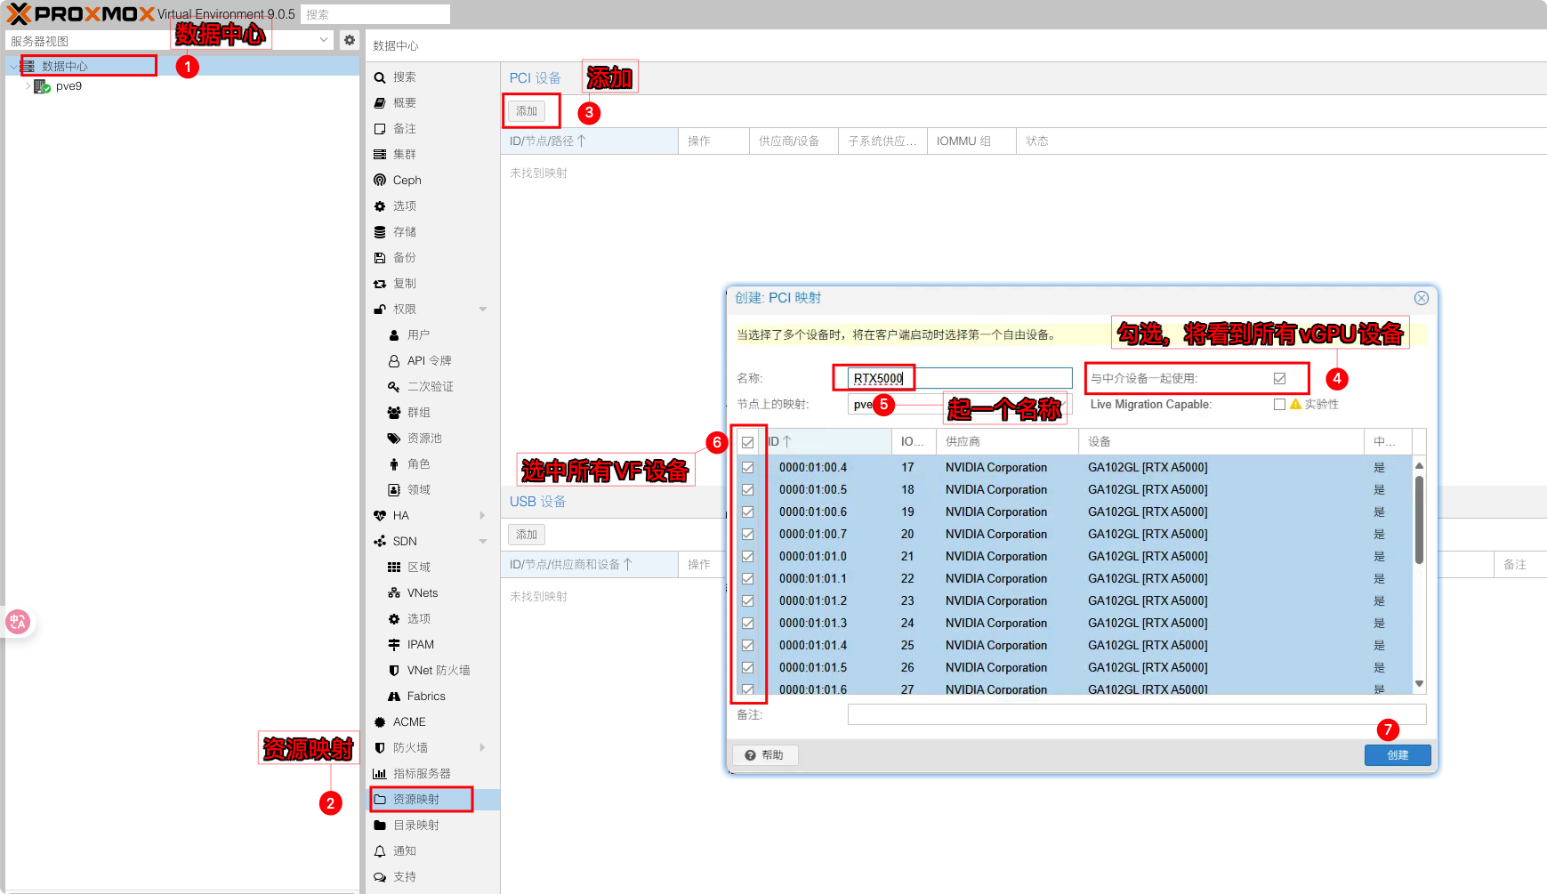Collapse 权限 submenu arrow
The image size is (1547, 894).
coord(483,310)
